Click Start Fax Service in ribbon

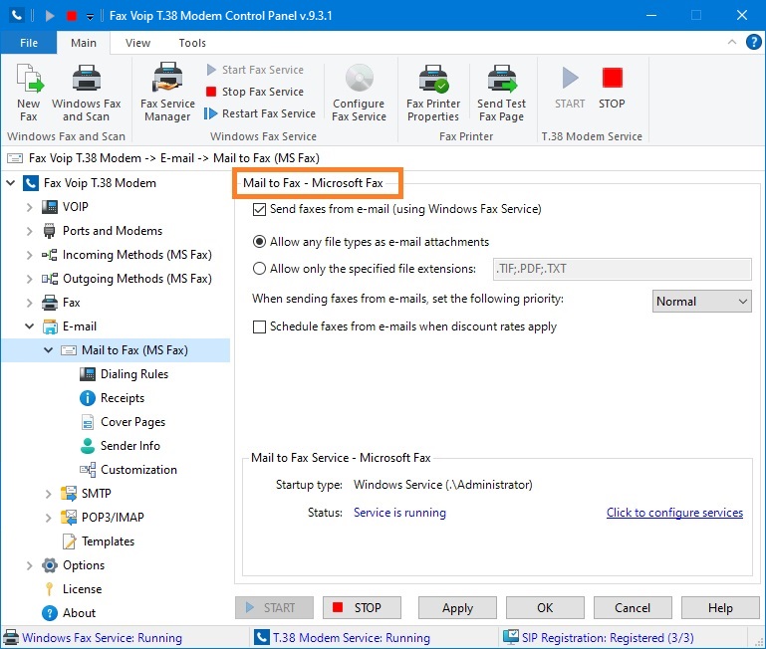tap(255, 70)
